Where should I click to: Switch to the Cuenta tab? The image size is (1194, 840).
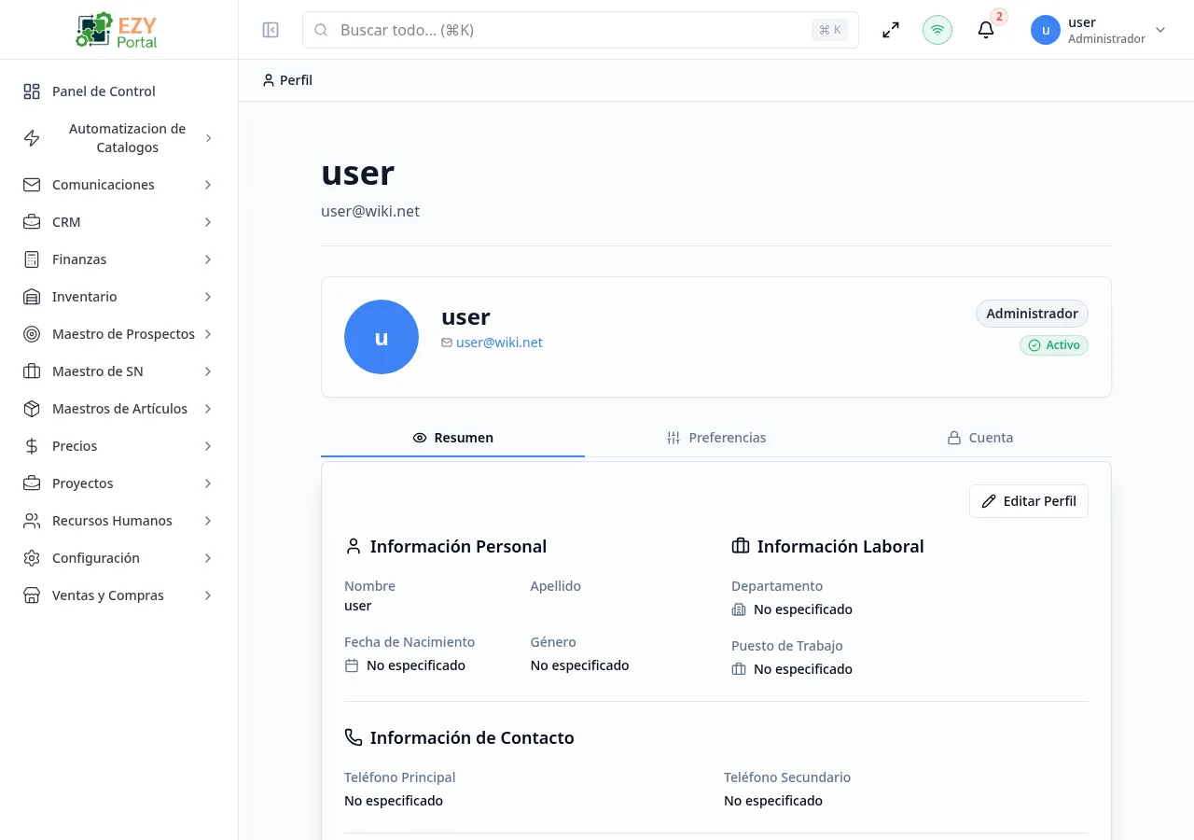(x=979, y=438)
